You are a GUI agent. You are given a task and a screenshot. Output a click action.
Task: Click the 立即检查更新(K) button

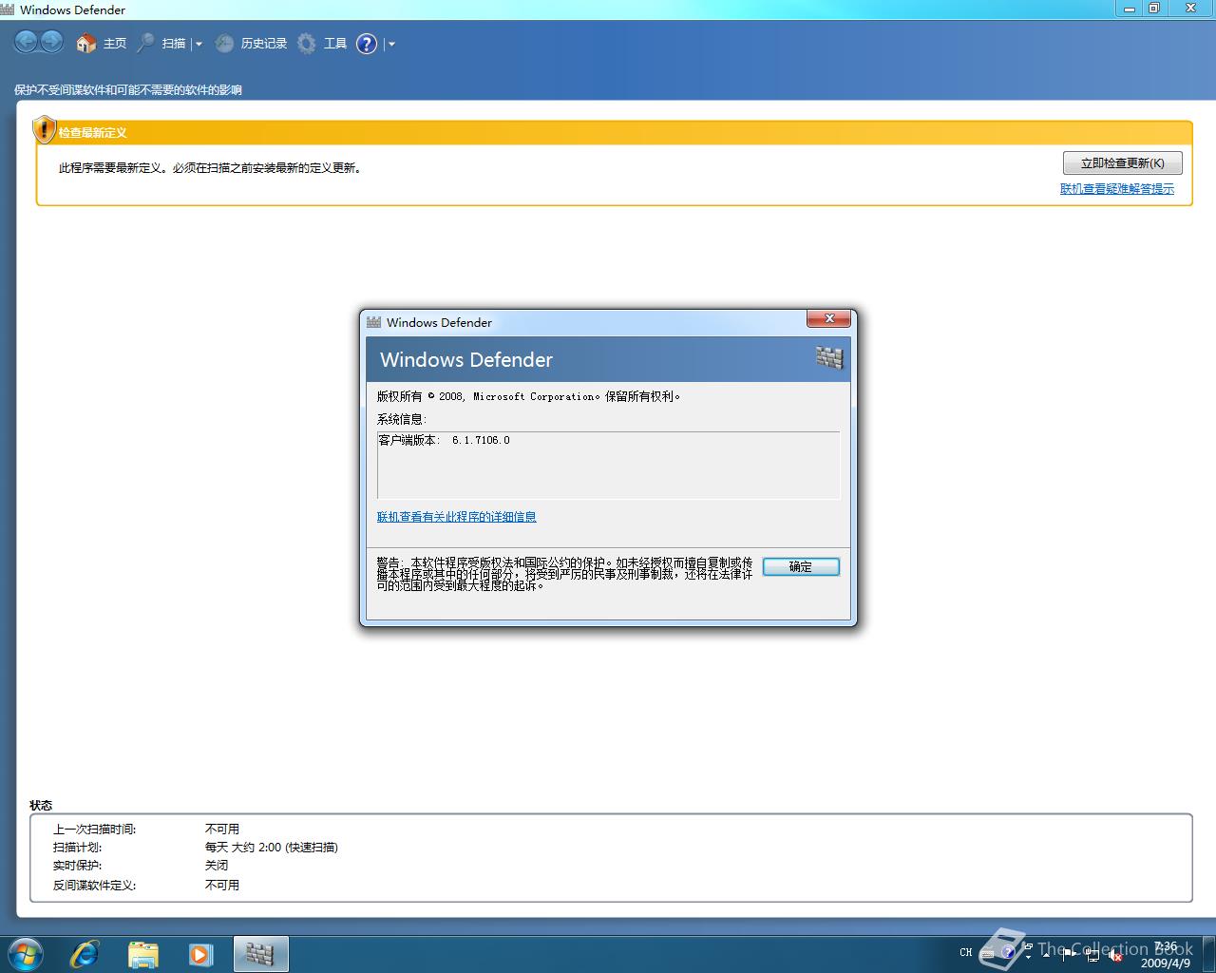(x=1122, y=163)
